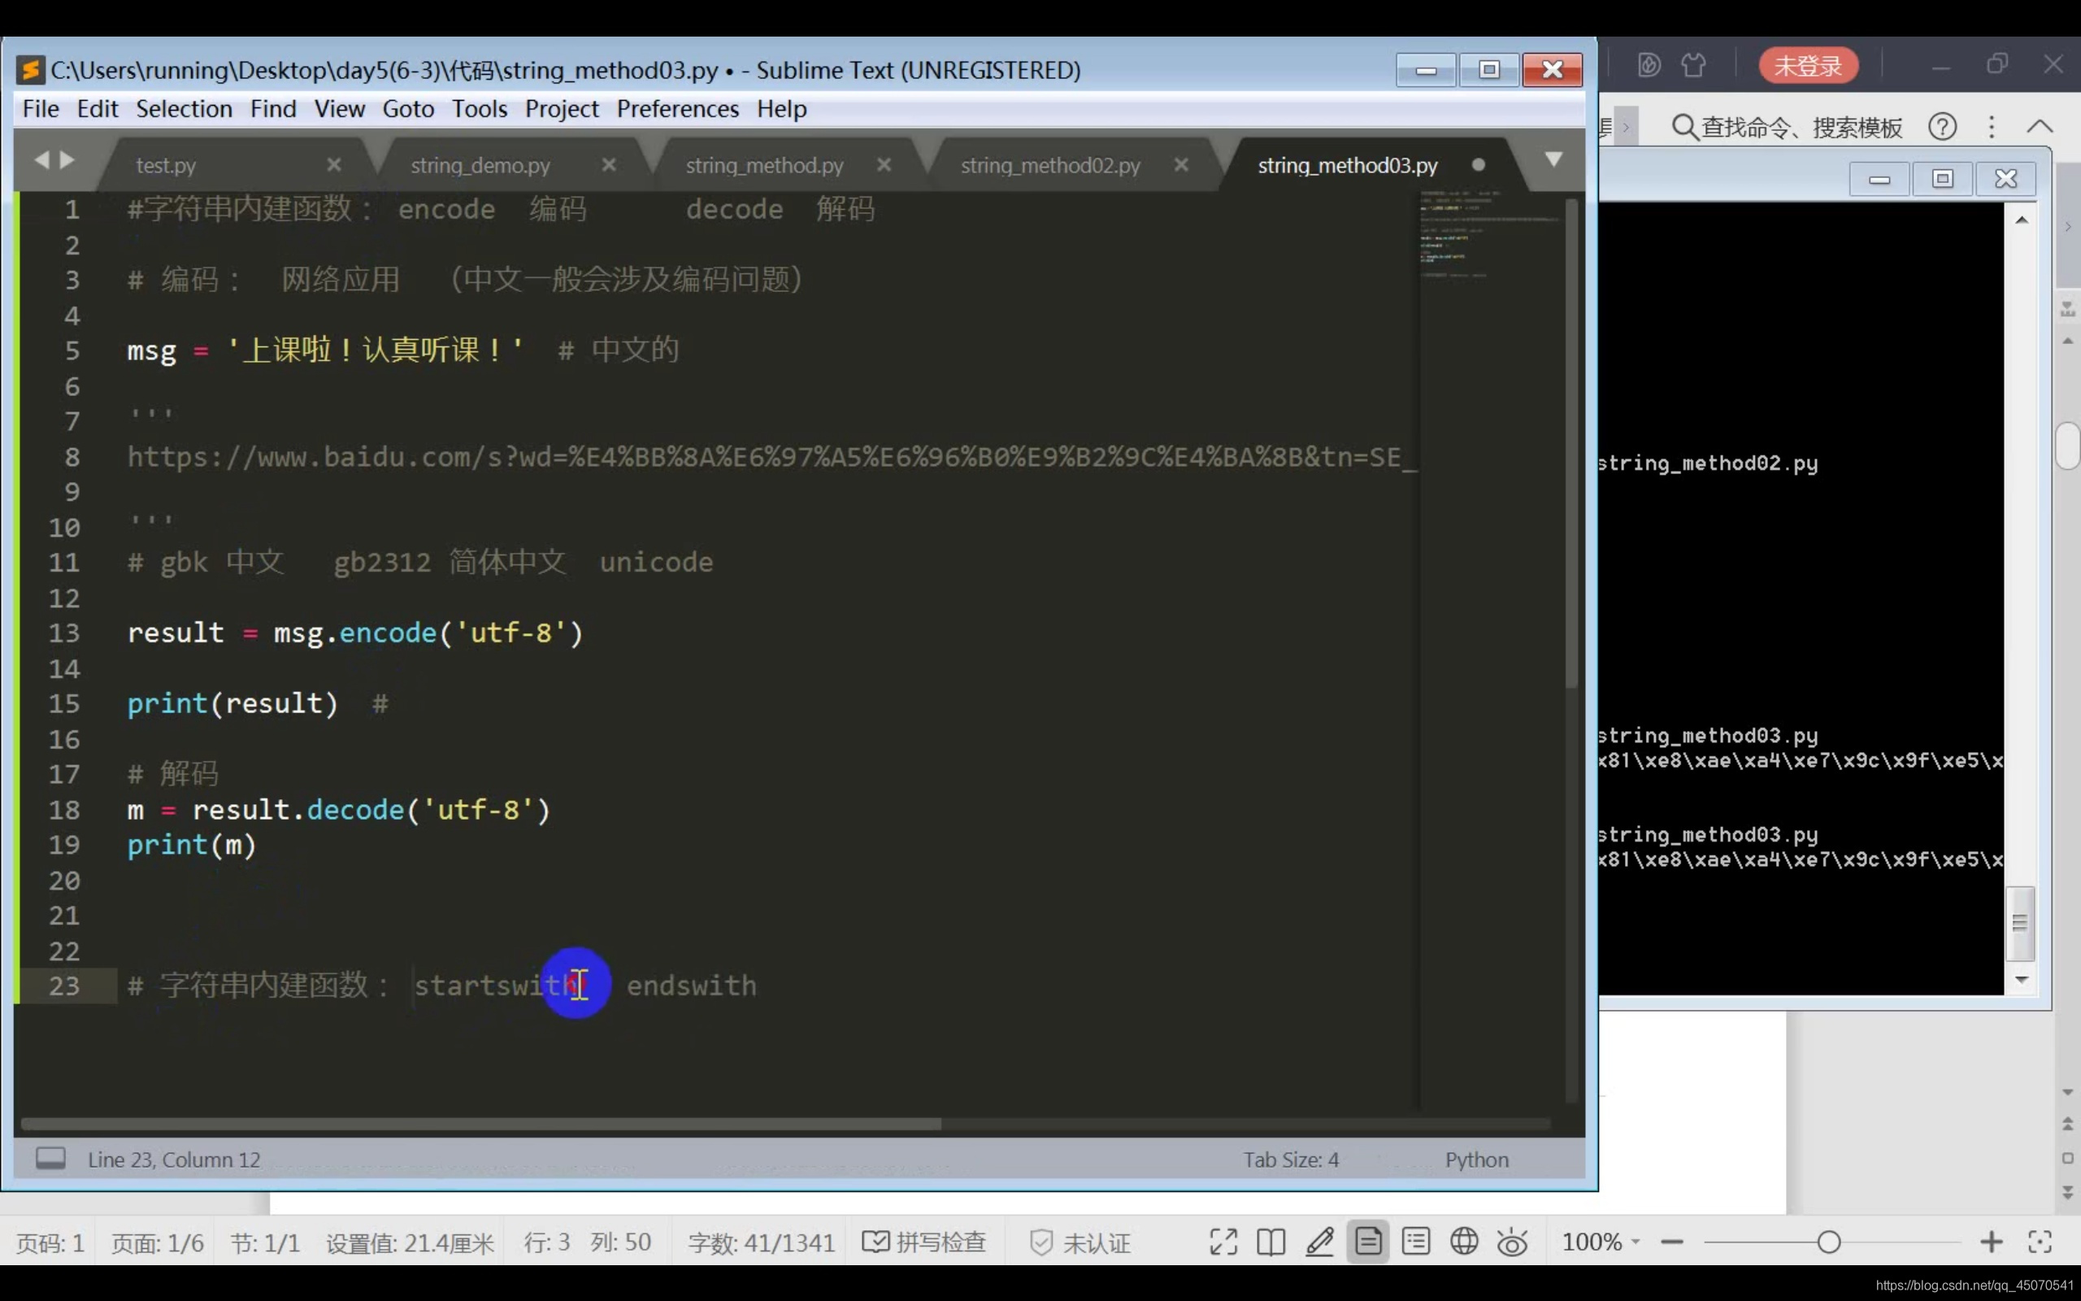Toggle the eye protection mode icon

pos(1512,1242)
